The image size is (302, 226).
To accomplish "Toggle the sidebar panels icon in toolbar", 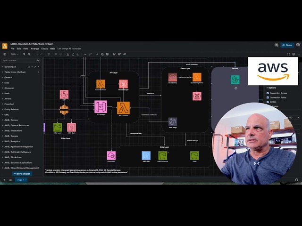I will (5, 54).
